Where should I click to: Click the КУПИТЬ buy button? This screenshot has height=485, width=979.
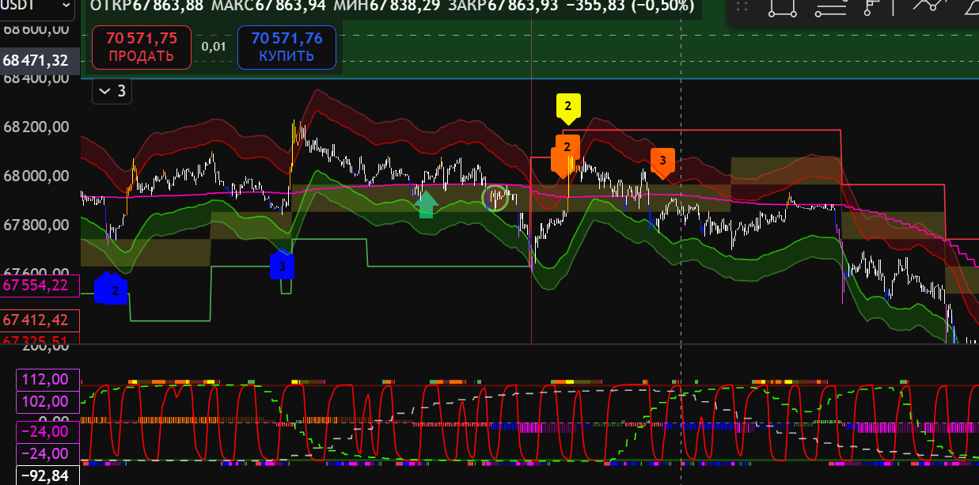coord(286,47)
